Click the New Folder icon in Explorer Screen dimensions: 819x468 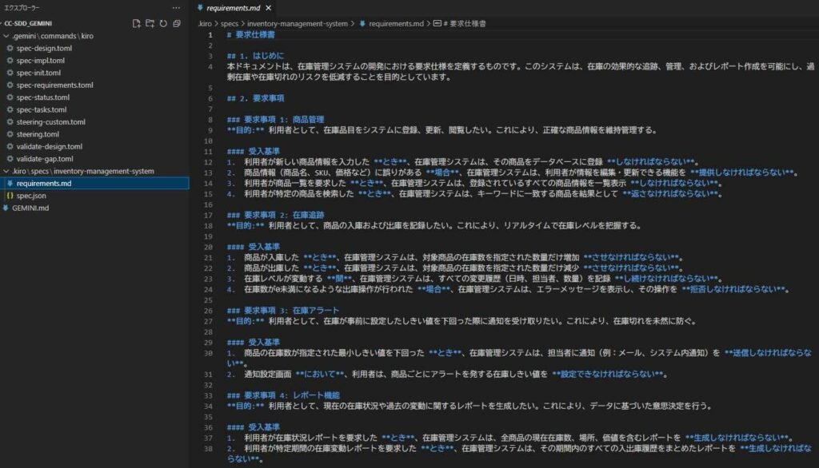pos(150,24)
